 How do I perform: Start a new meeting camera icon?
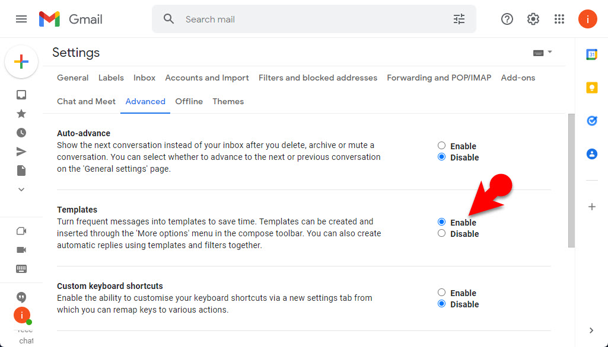pyautogui.click(x=21, y=231)
